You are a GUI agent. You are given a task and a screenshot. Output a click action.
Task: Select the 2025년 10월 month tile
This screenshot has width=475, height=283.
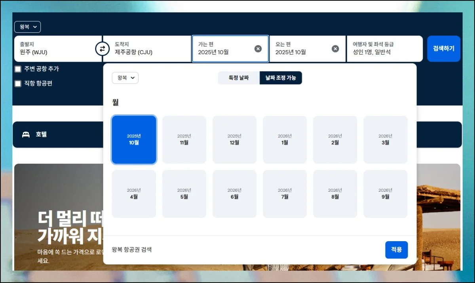(x=134, y=140)
